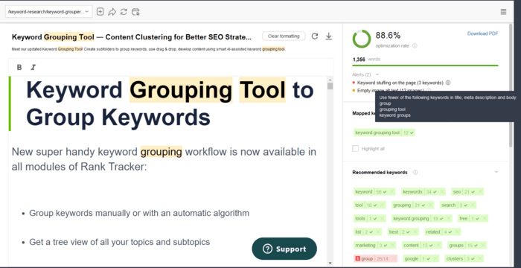Remove the 'keyword grouping' tag with its X
Image resolution: width=521 pixels, height=268 pixels.
(x=449, y=218)
